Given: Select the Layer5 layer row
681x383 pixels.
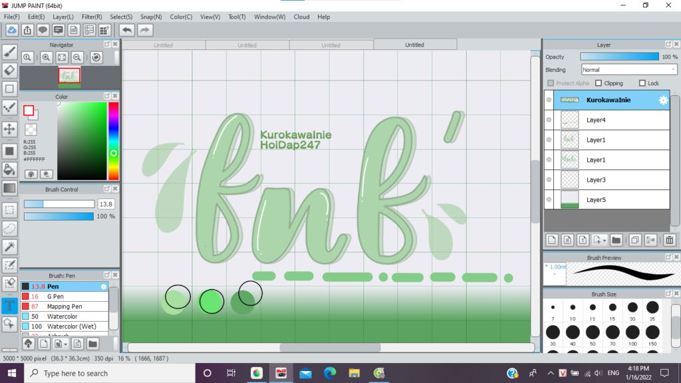Looking at the screenshot, I should pos(607,199).
